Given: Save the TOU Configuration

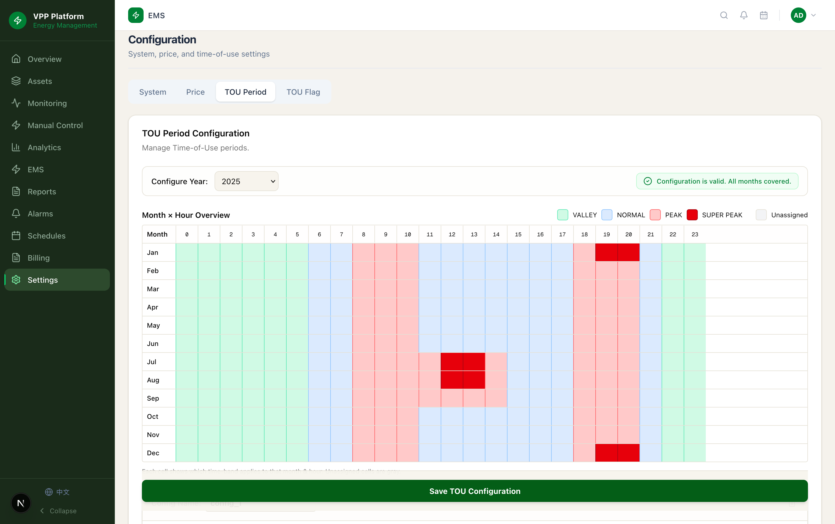Looking at the screenshot, I should click(x=475, y=491).
